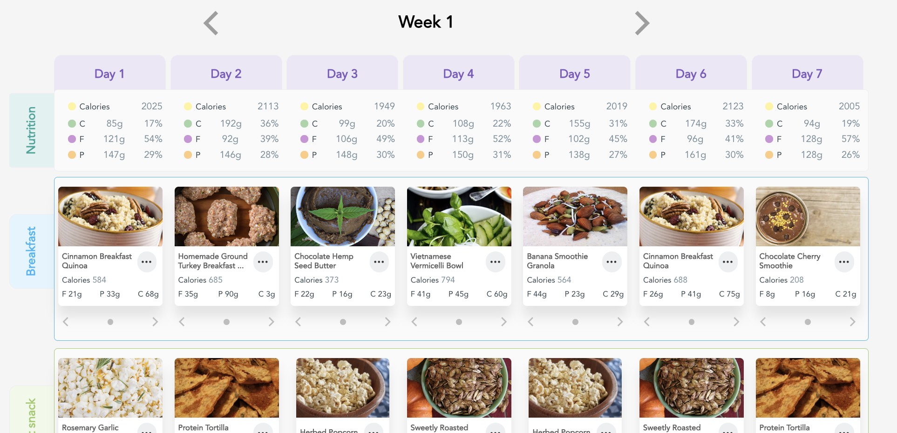Open options for Homemade Ground Turkey Breakfast

tap(263, 262)
